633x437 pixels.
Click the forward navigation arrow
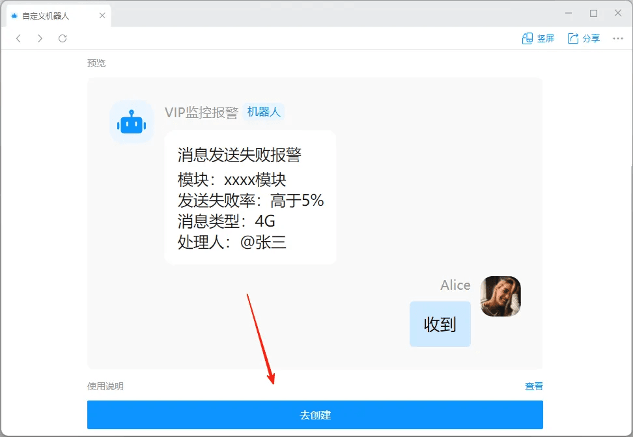click(x=40, y=38)
